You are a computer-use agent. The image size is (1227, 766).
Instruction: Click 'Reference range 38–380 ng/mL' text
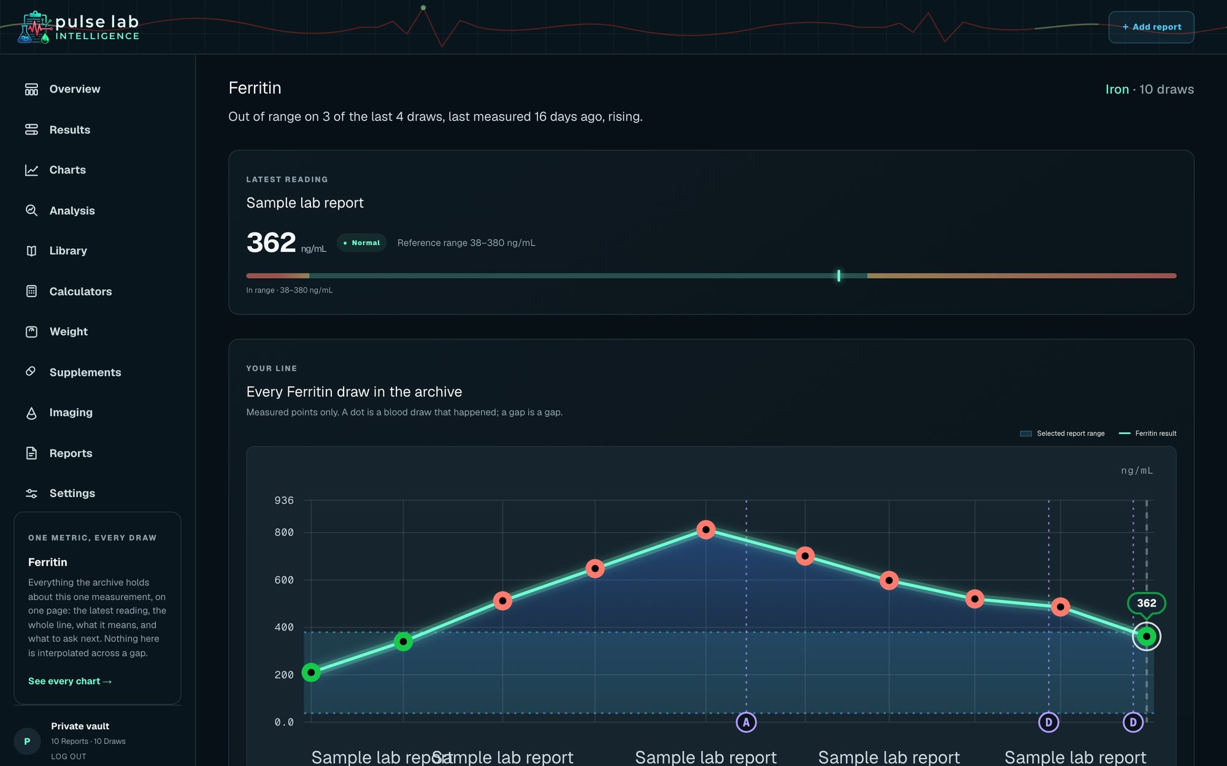point(466,243)
